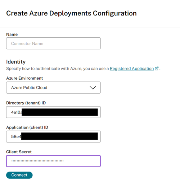Click inside the Directory (tenant) ID field
Screen dimensions: 180x182
(53, 112)
